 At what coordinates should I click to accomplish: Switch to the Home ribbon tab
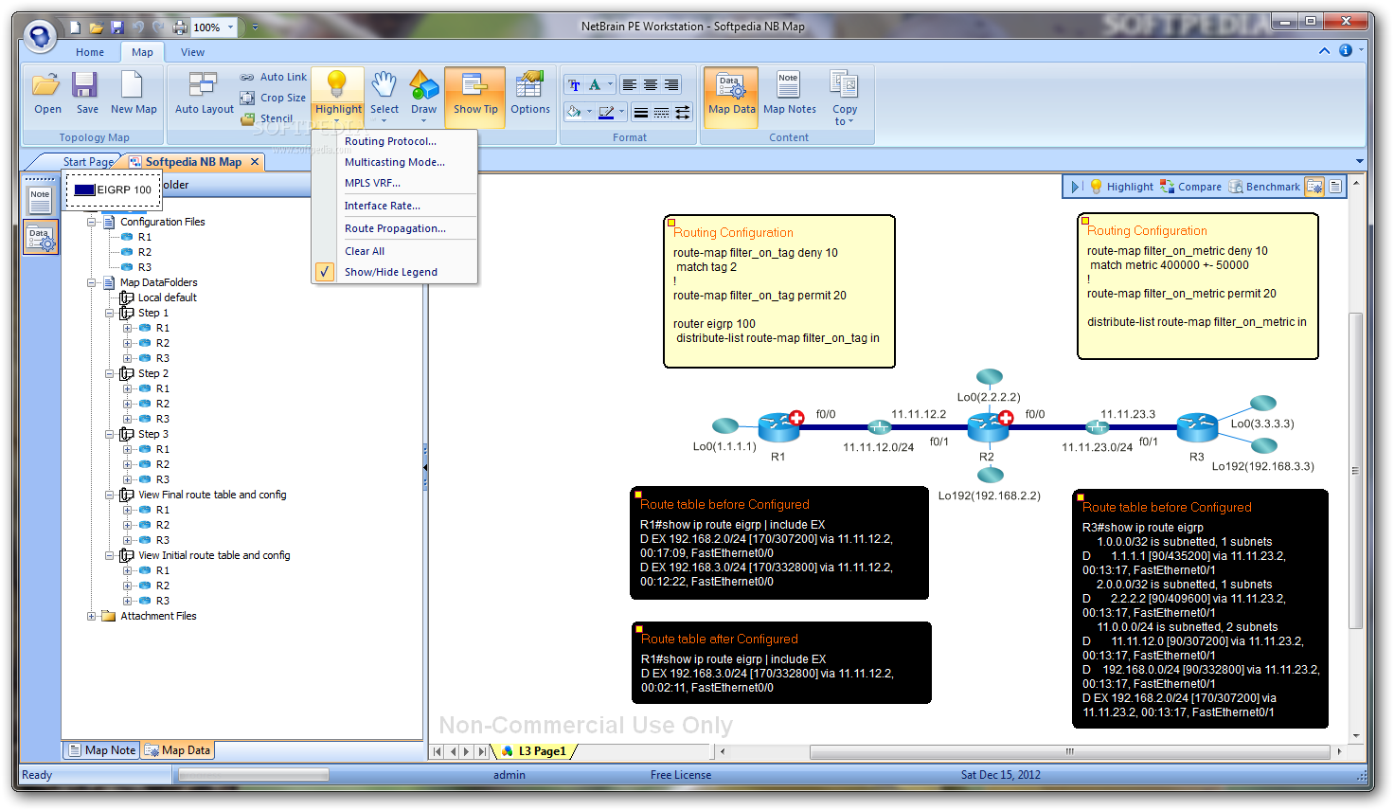click(x=90, y=52)
